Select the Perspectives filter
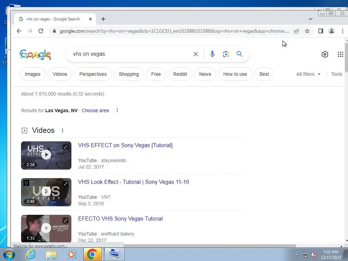 [93, 74]
